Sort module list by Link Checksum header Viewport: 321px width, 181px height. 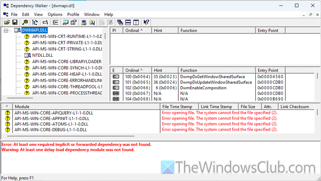click(296, 107)
